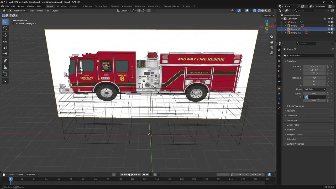Jump to the first frame
This screenshot has width=336, height=189.
(x=122, y=175)
